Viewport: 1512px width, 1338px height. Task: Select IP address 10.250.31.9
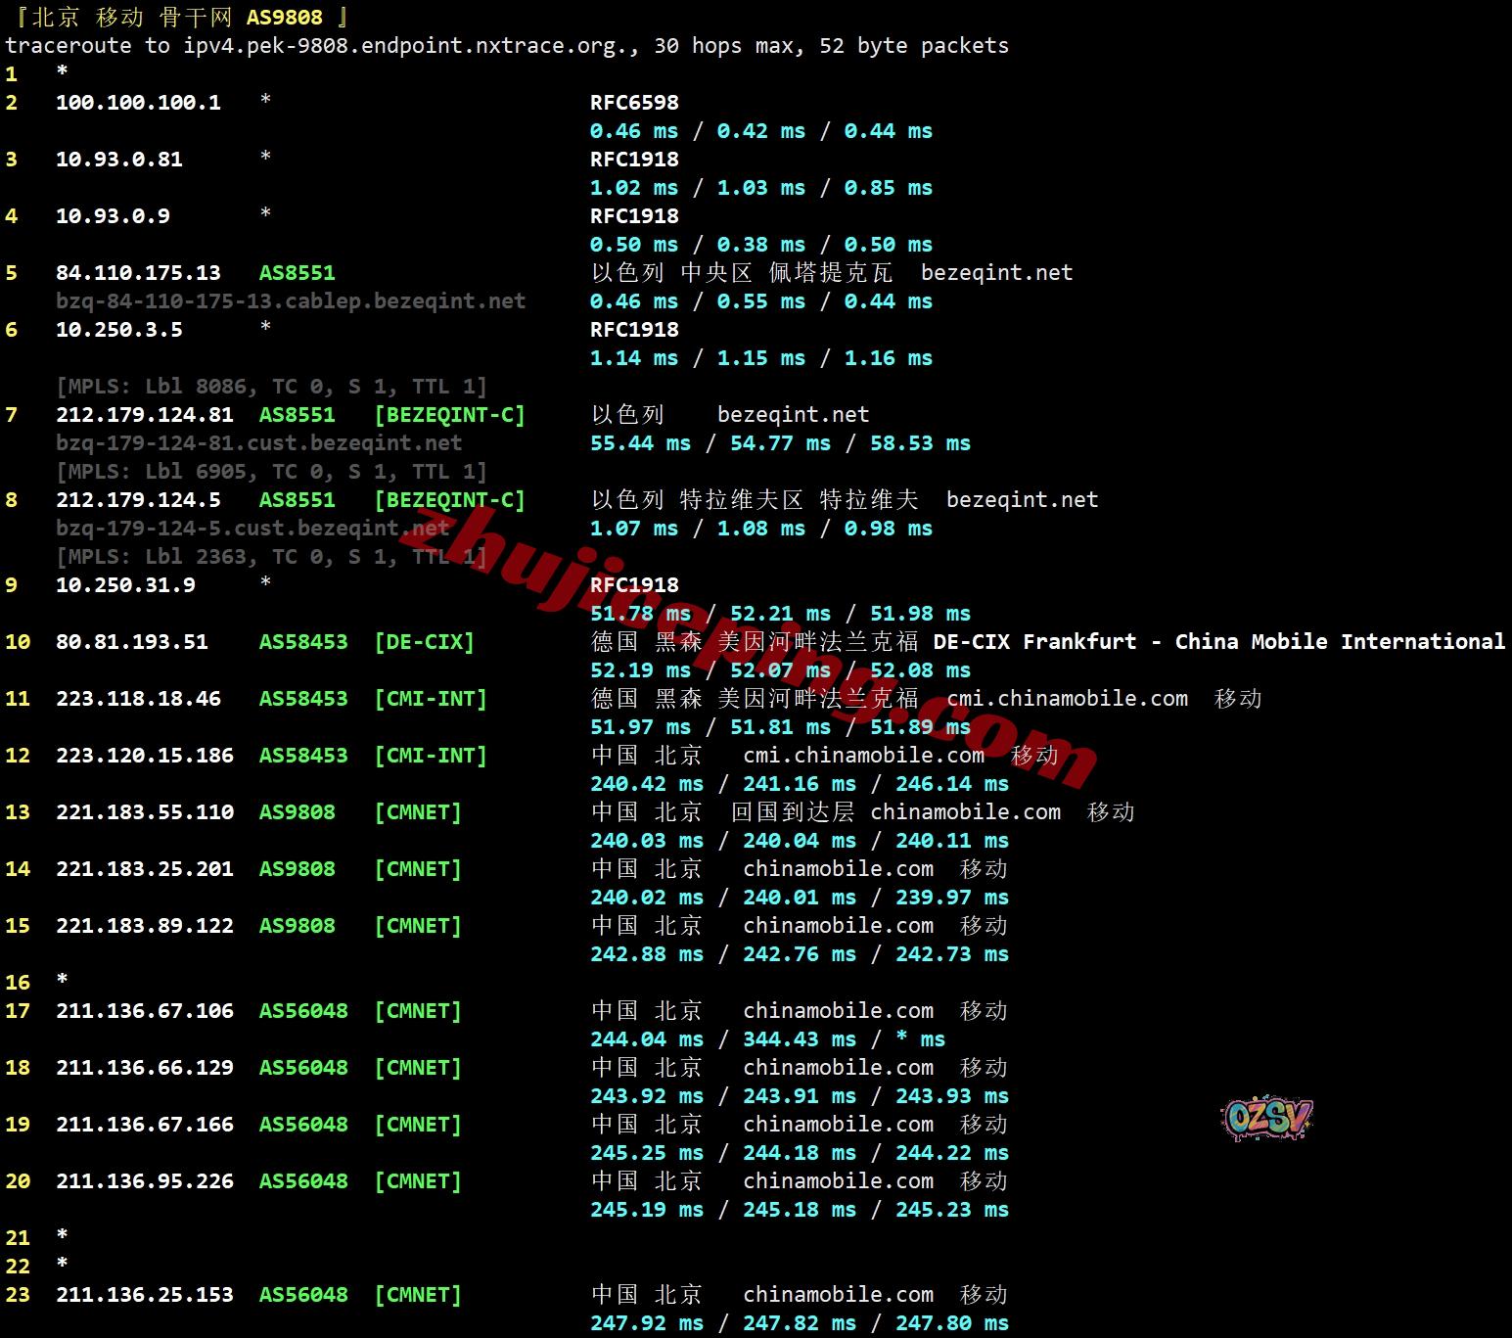click(125, 585)
